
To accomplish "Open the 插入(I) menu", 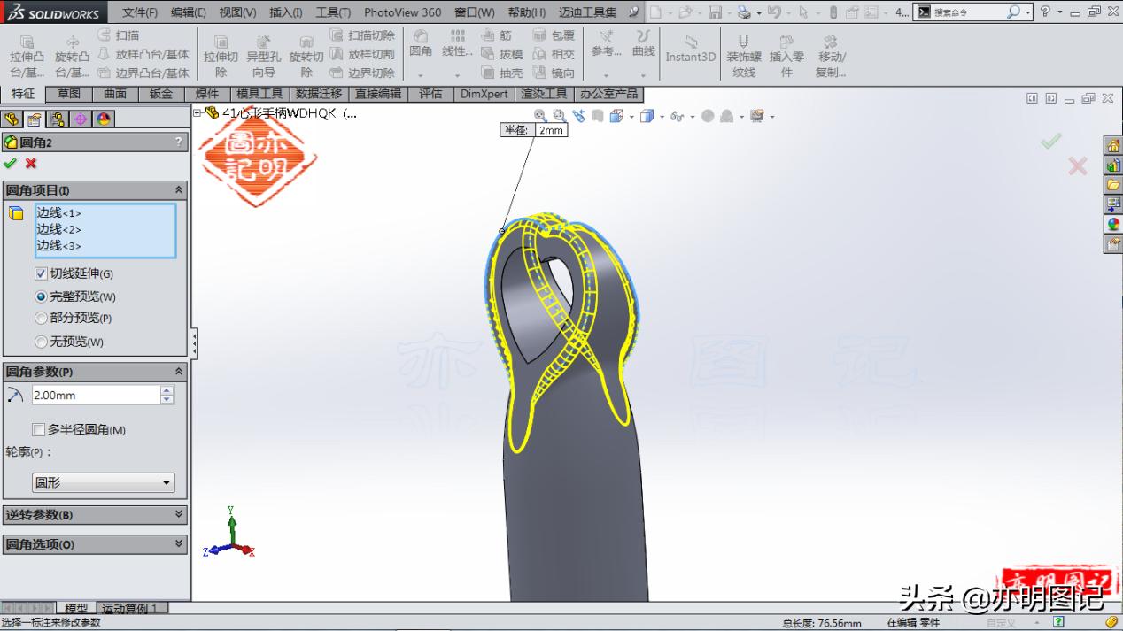I will pos(284,12).
